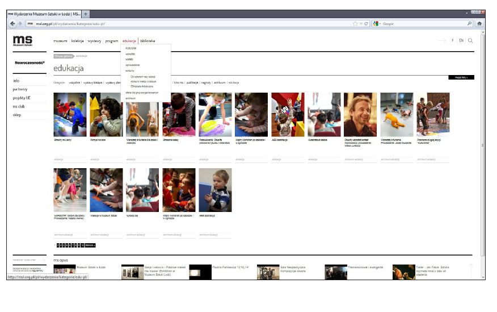Play the Themersonowie i awangarda video
The image size is (497, 312).
pyautogui.click(x=336, y=272)
